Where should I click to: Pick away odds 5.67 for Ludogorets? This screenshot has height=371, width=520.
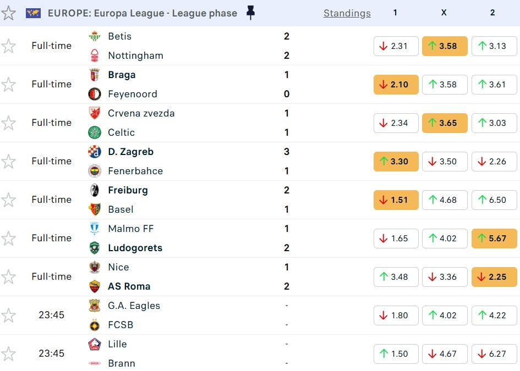(494, 238)
